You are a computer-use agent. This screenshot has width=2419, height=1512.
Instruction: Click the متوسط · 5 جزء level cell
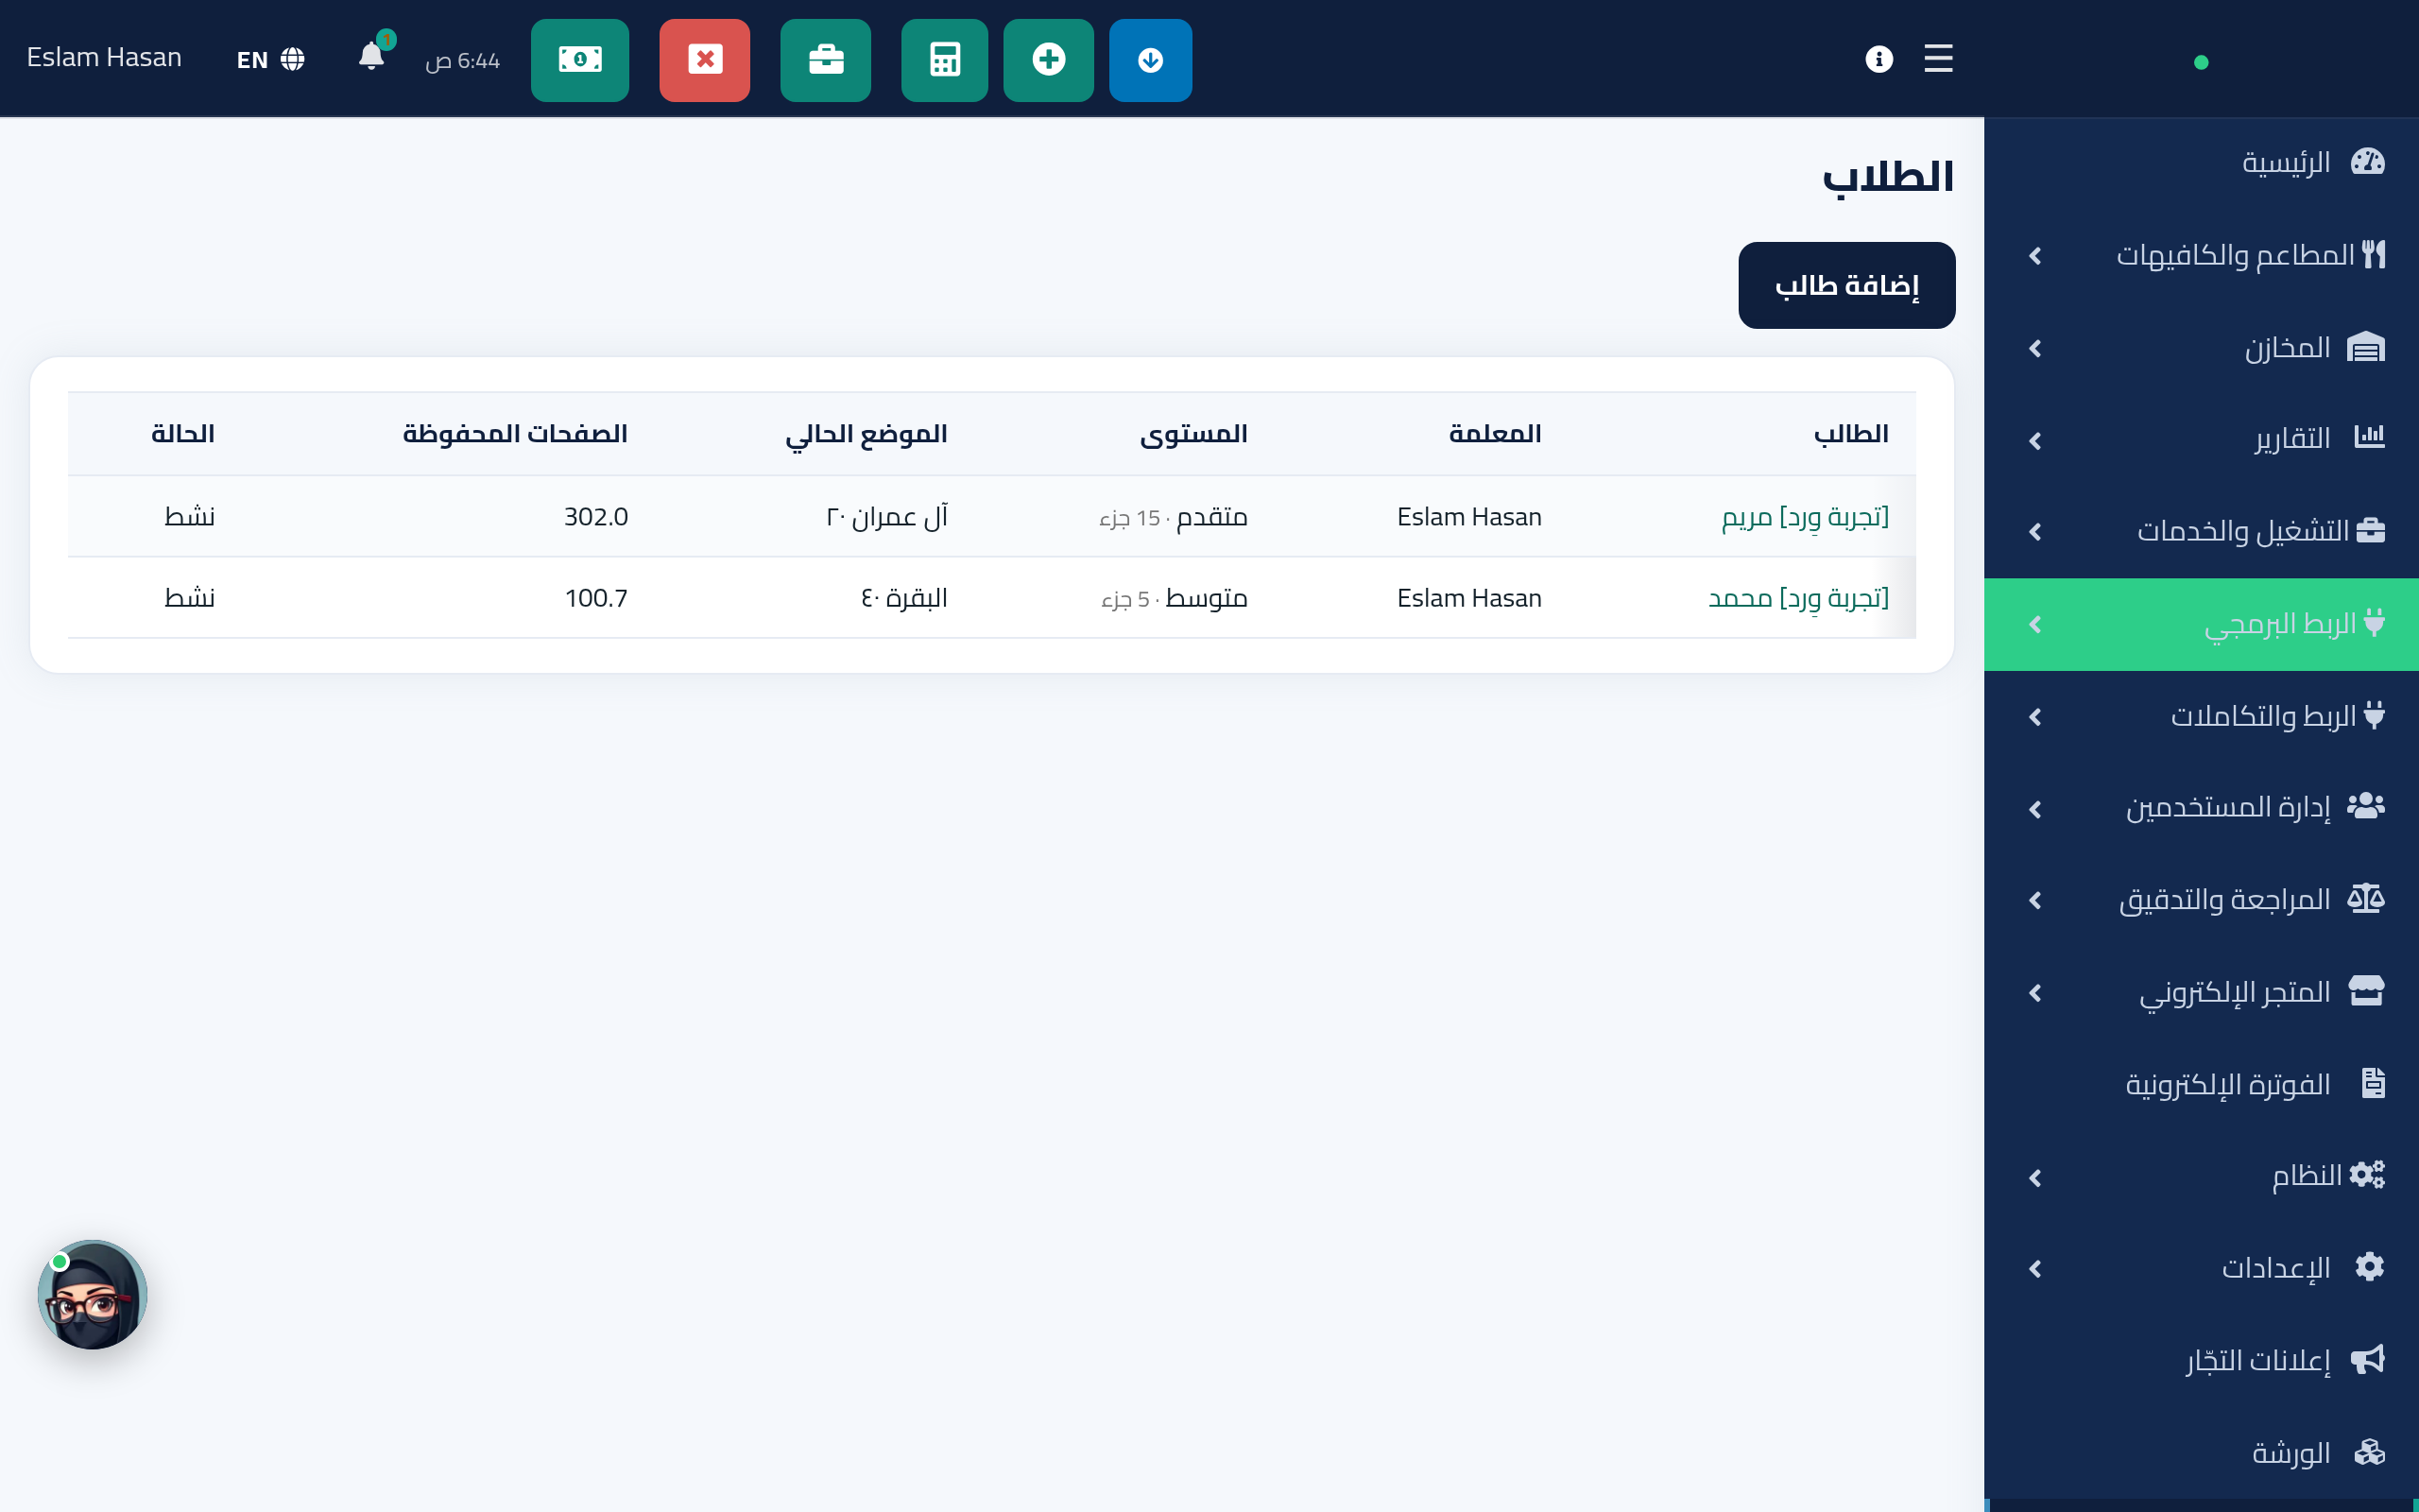point(1174,598)
